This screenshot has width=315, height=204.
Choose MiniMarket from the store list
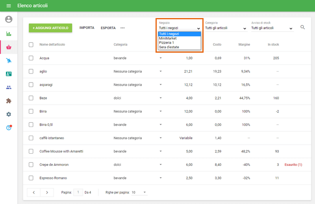coord(168,39)
